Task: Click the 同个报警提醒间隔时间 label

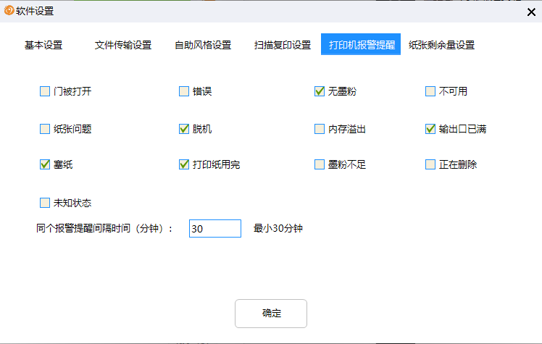Action: click(104, 228)
